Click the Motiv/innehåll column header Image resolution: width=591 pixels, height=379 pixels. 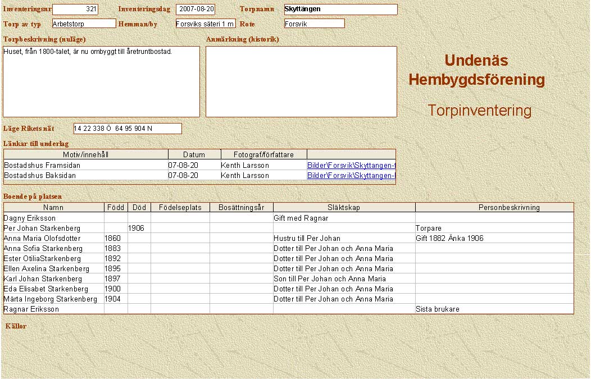click(85, 155)
